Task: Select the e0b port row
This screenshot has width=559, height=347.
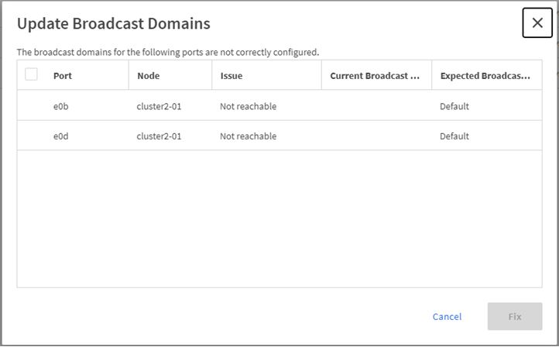Action: coord(61,106)
